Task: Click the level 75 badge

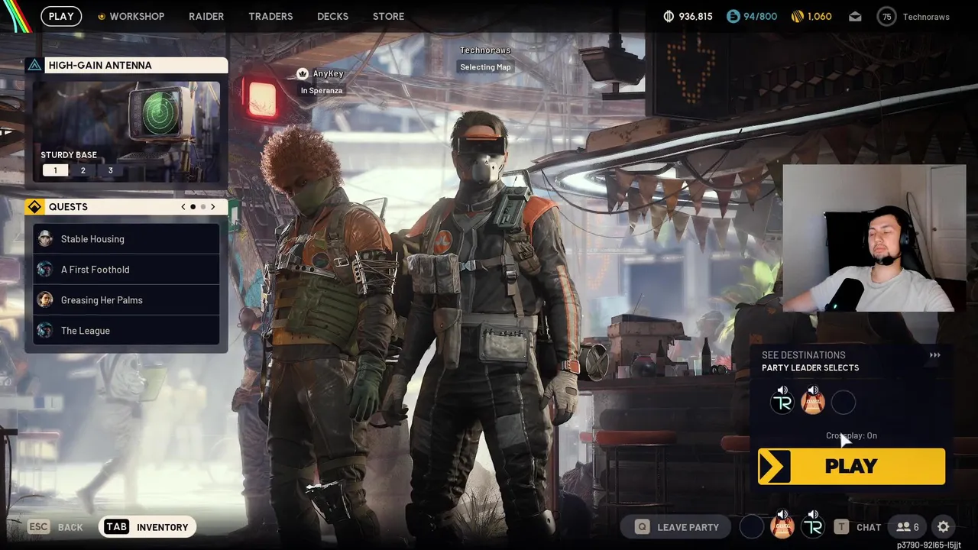Action: coord(886,16)
